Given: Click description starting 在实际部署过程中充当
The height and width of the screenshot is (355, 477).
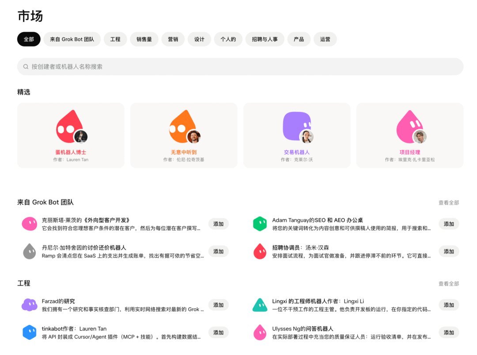Looking at the screenshot, I should pos(352,337).
